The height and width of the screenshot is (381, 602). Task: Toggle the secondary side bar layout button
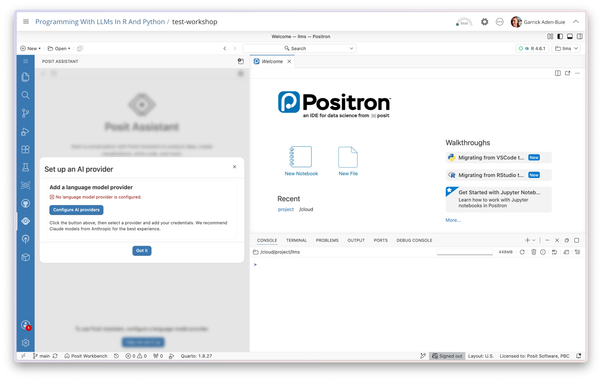click(580, 37)
